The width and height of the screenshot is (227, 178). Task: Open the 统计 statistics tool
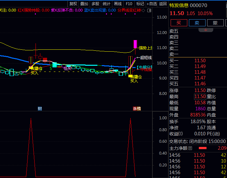[107, 4]
